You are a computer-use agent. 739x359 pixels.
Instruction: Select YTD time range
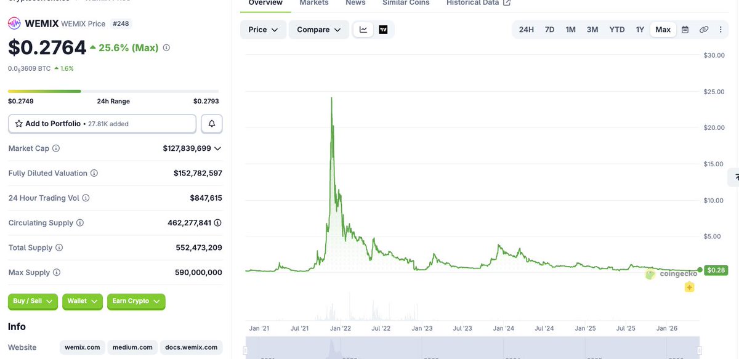point(617,30)
